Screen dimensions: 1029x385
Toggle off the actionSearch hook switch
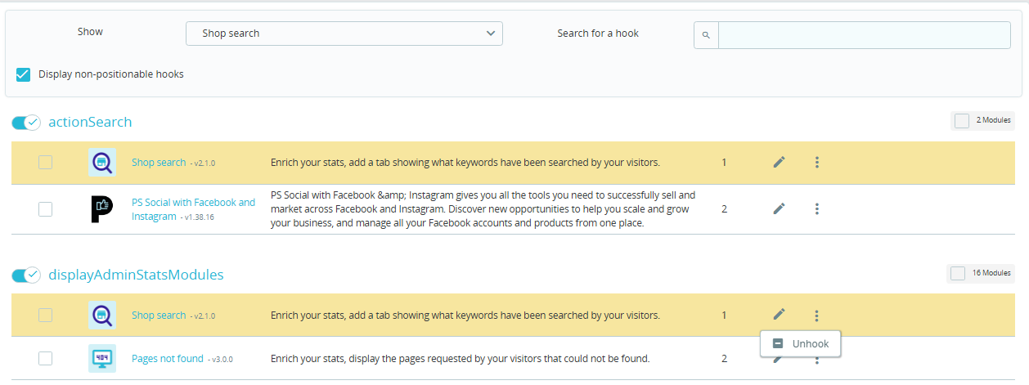pyautogui.click(x=26, y=123)
